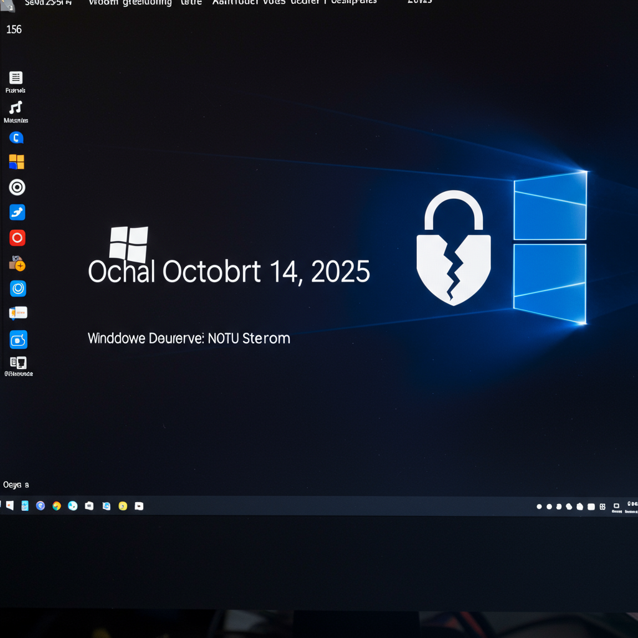Screen dimensions: 638x638
Task: Click the white flag-shaped taskbar start icon
Action: pos(10,505)
